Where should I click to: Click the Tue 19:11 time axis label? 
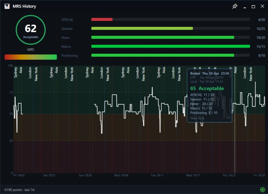point(157,175)
